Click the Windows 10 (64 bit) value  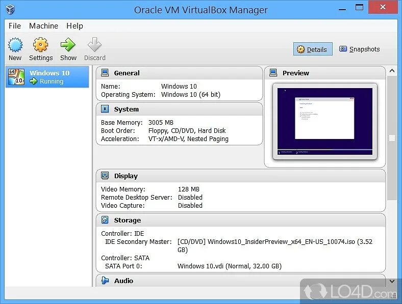click(191, 94)
